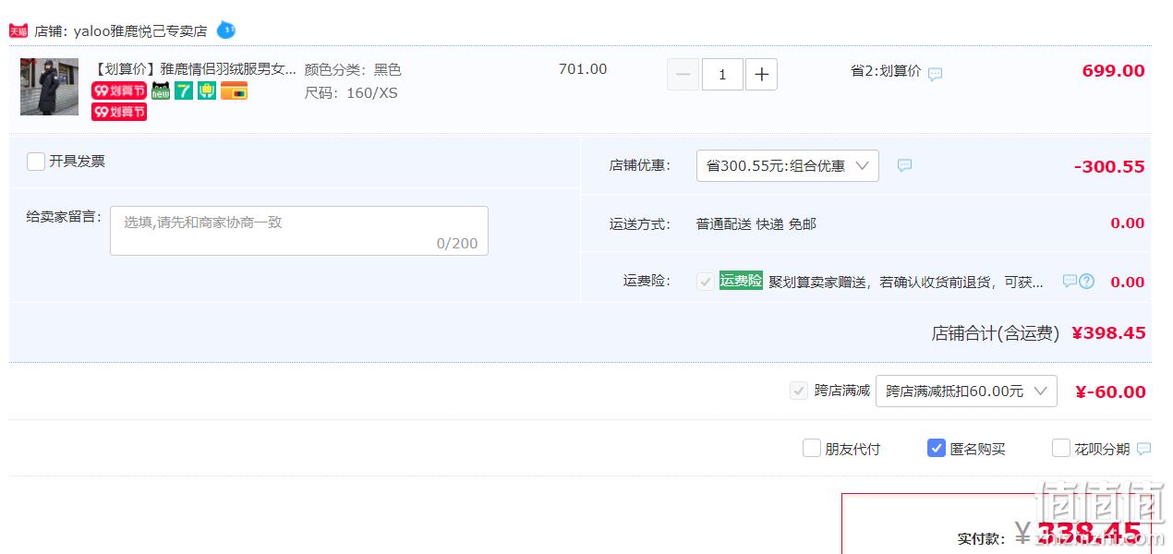The height and width of the screenshot is (554, 1173).
Task: Toggle the 运费险 checkbox
Action: coord(706,282)
